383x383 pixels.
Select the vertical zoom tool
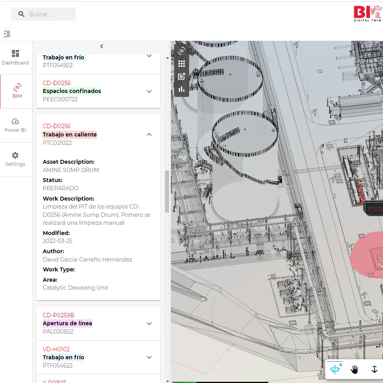pos(374,369)
